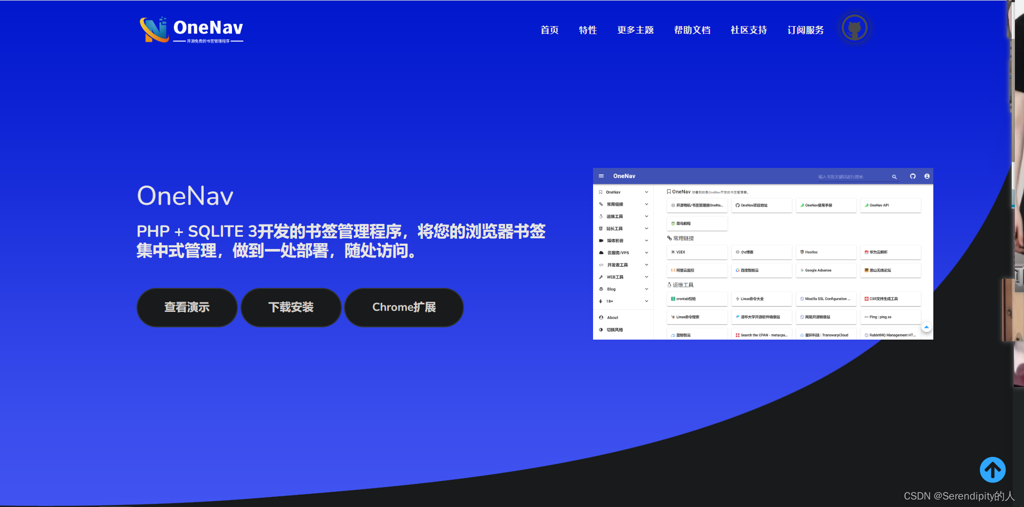Expand the 云服务/VPS sidebar chevron

pos(646,253)
